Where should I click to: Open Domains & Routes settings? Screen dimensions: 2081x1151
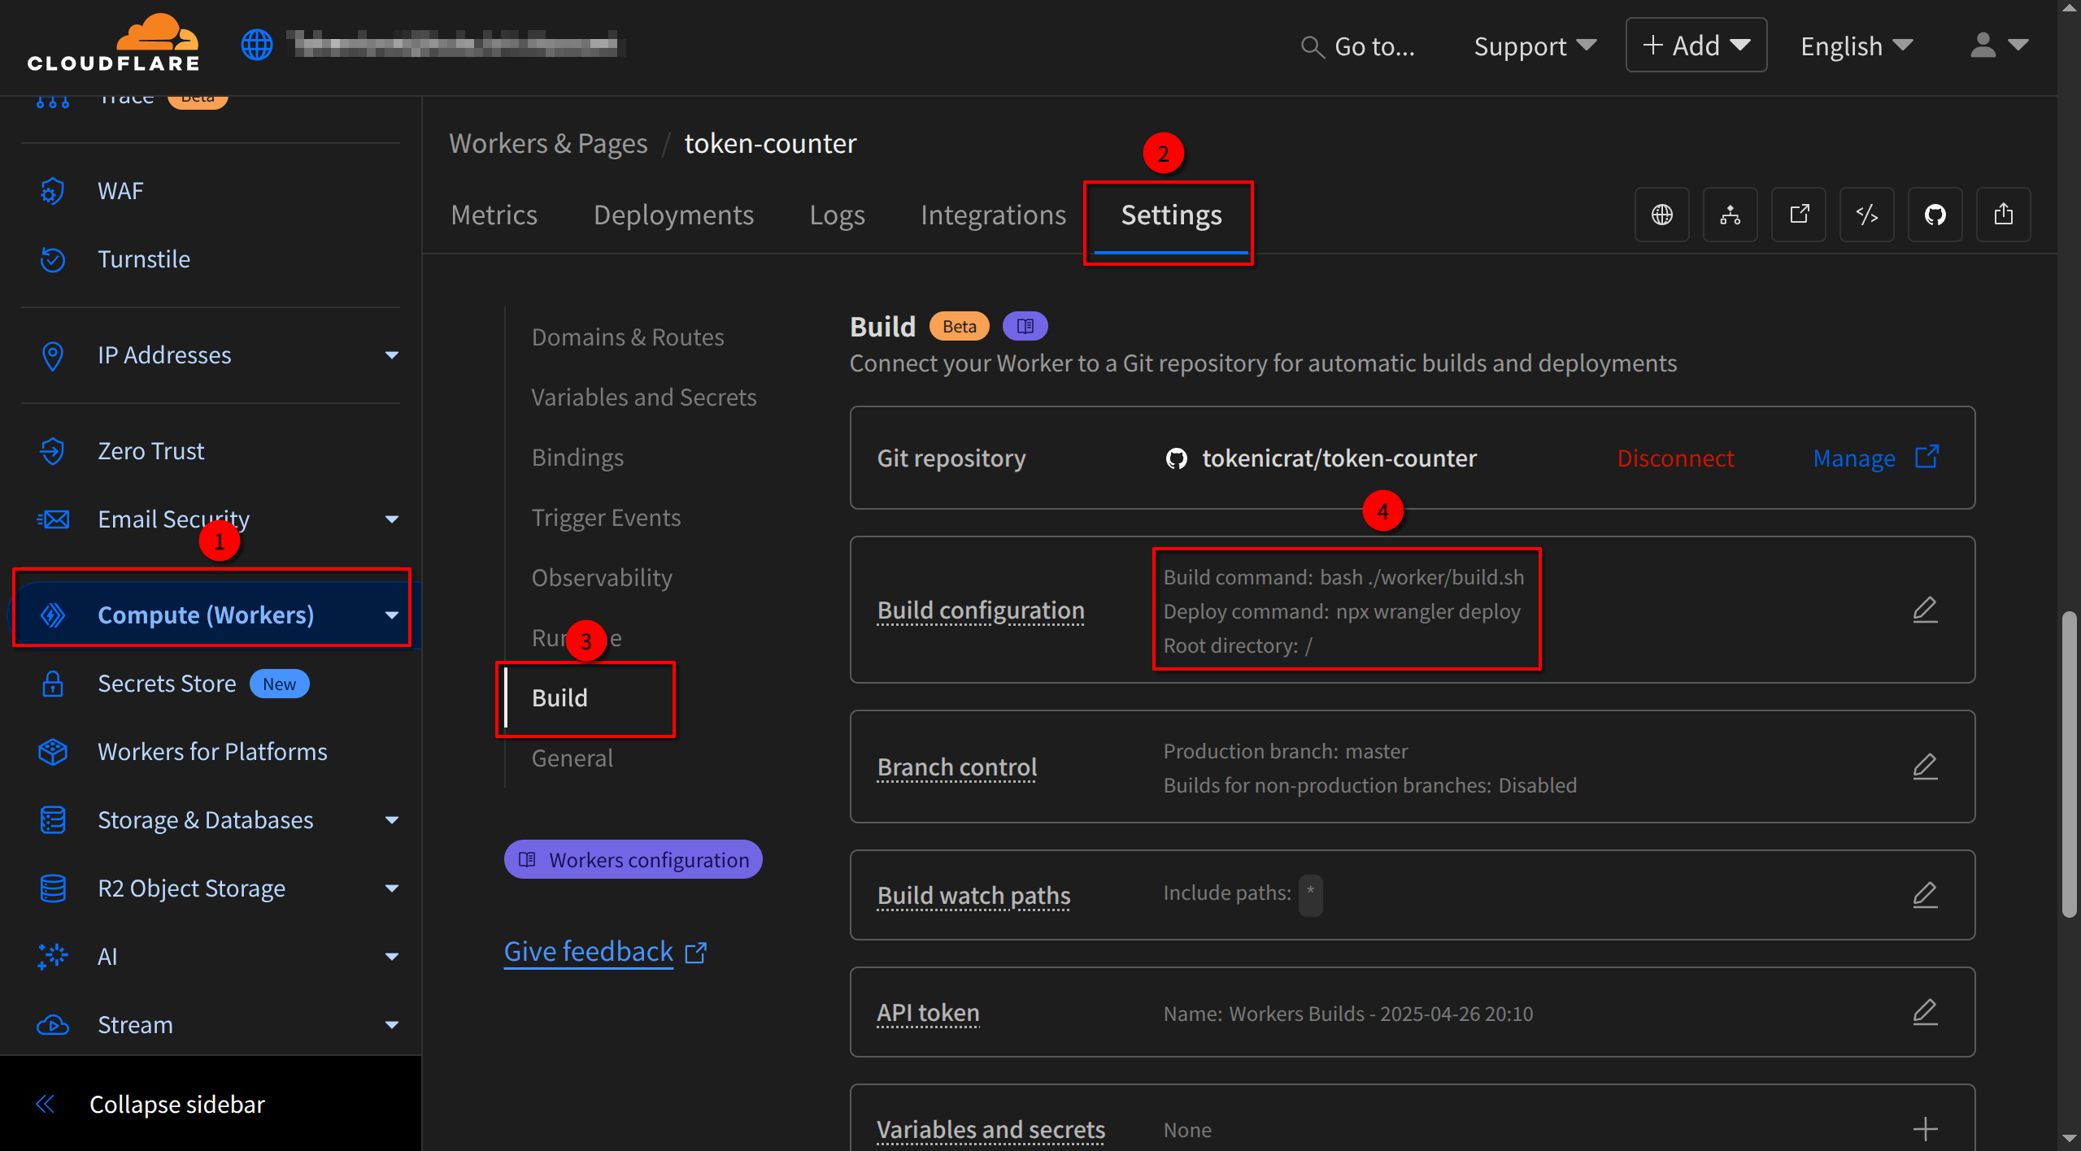628,337
